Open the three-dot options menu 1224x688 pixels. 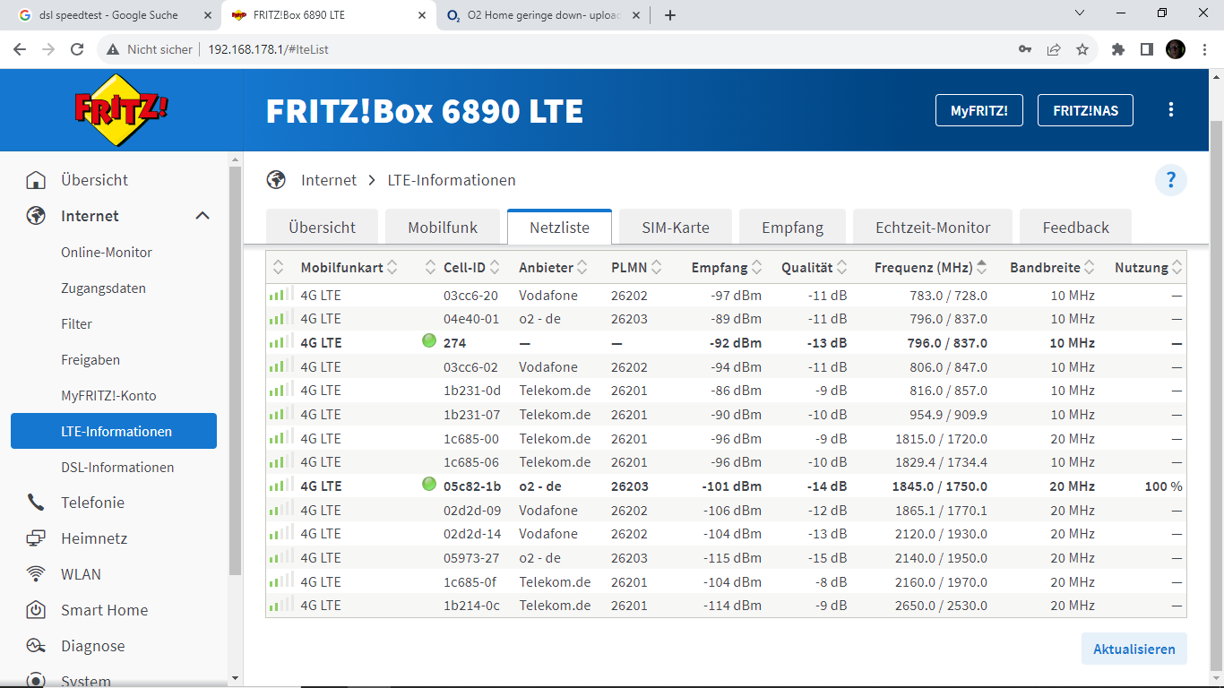tap(1170, 110)
